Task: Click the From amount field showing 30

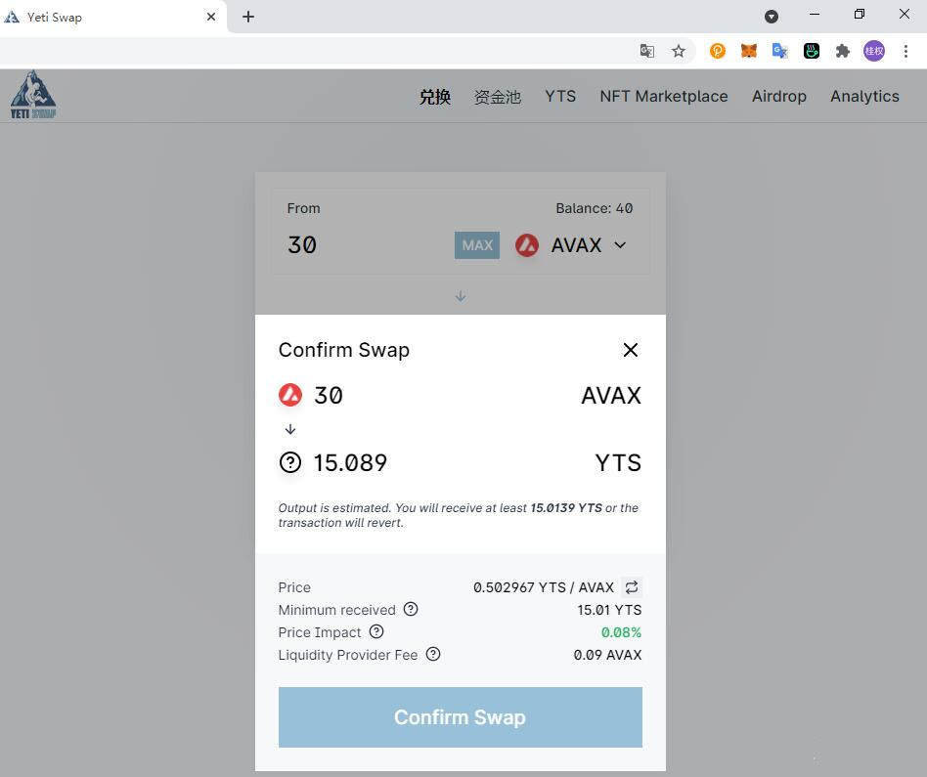Action: tap(367, 245)
